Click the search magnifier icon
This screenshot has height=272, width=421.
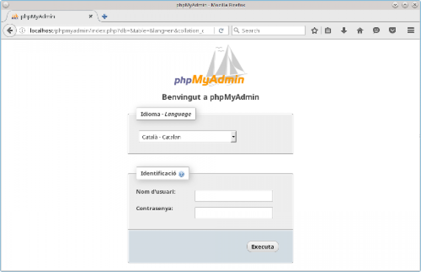236,31
